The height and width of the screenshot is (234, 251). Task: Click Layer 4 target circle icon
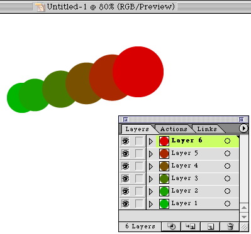(x=227, y=166)
